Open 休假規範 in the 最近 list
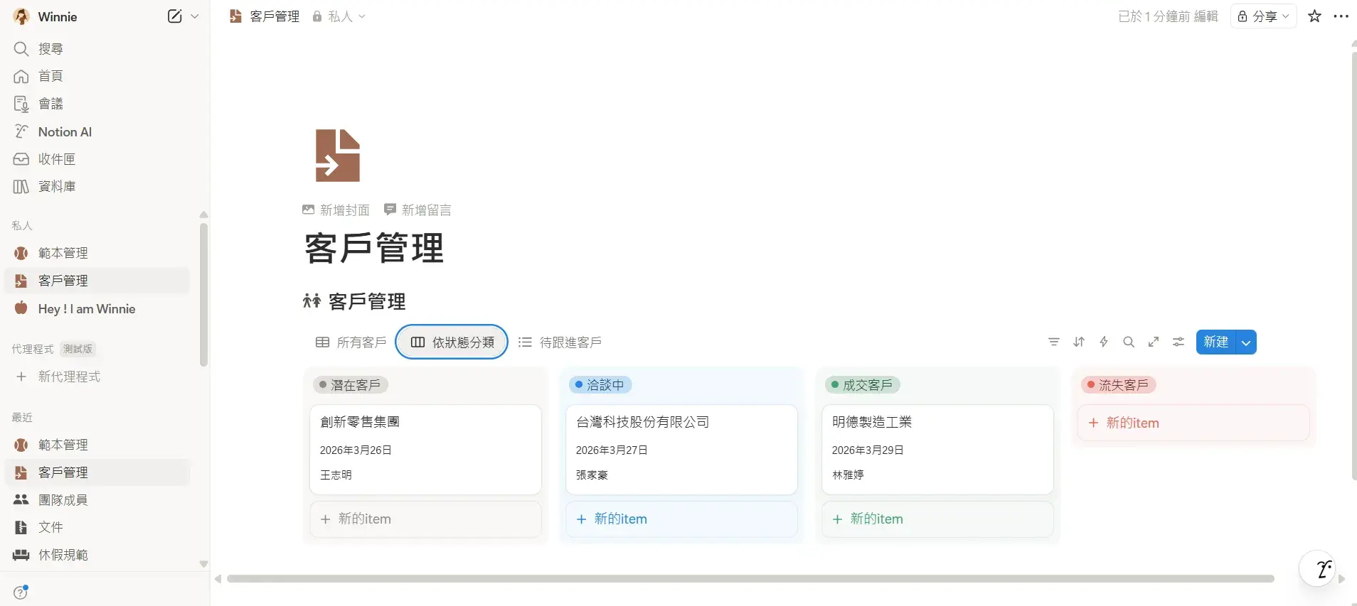This screenshot has height=606, width=1357. click(97, 555)
